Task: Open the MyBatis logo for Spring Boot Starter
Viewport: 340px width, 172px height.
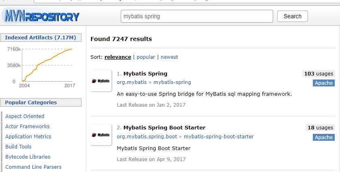Action: pyautogui.click(x=101, y=135)
